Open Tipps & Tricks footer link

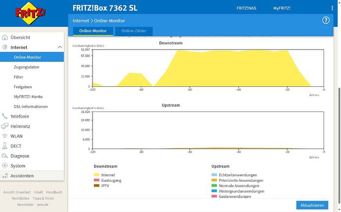click(x=43, y=198)
